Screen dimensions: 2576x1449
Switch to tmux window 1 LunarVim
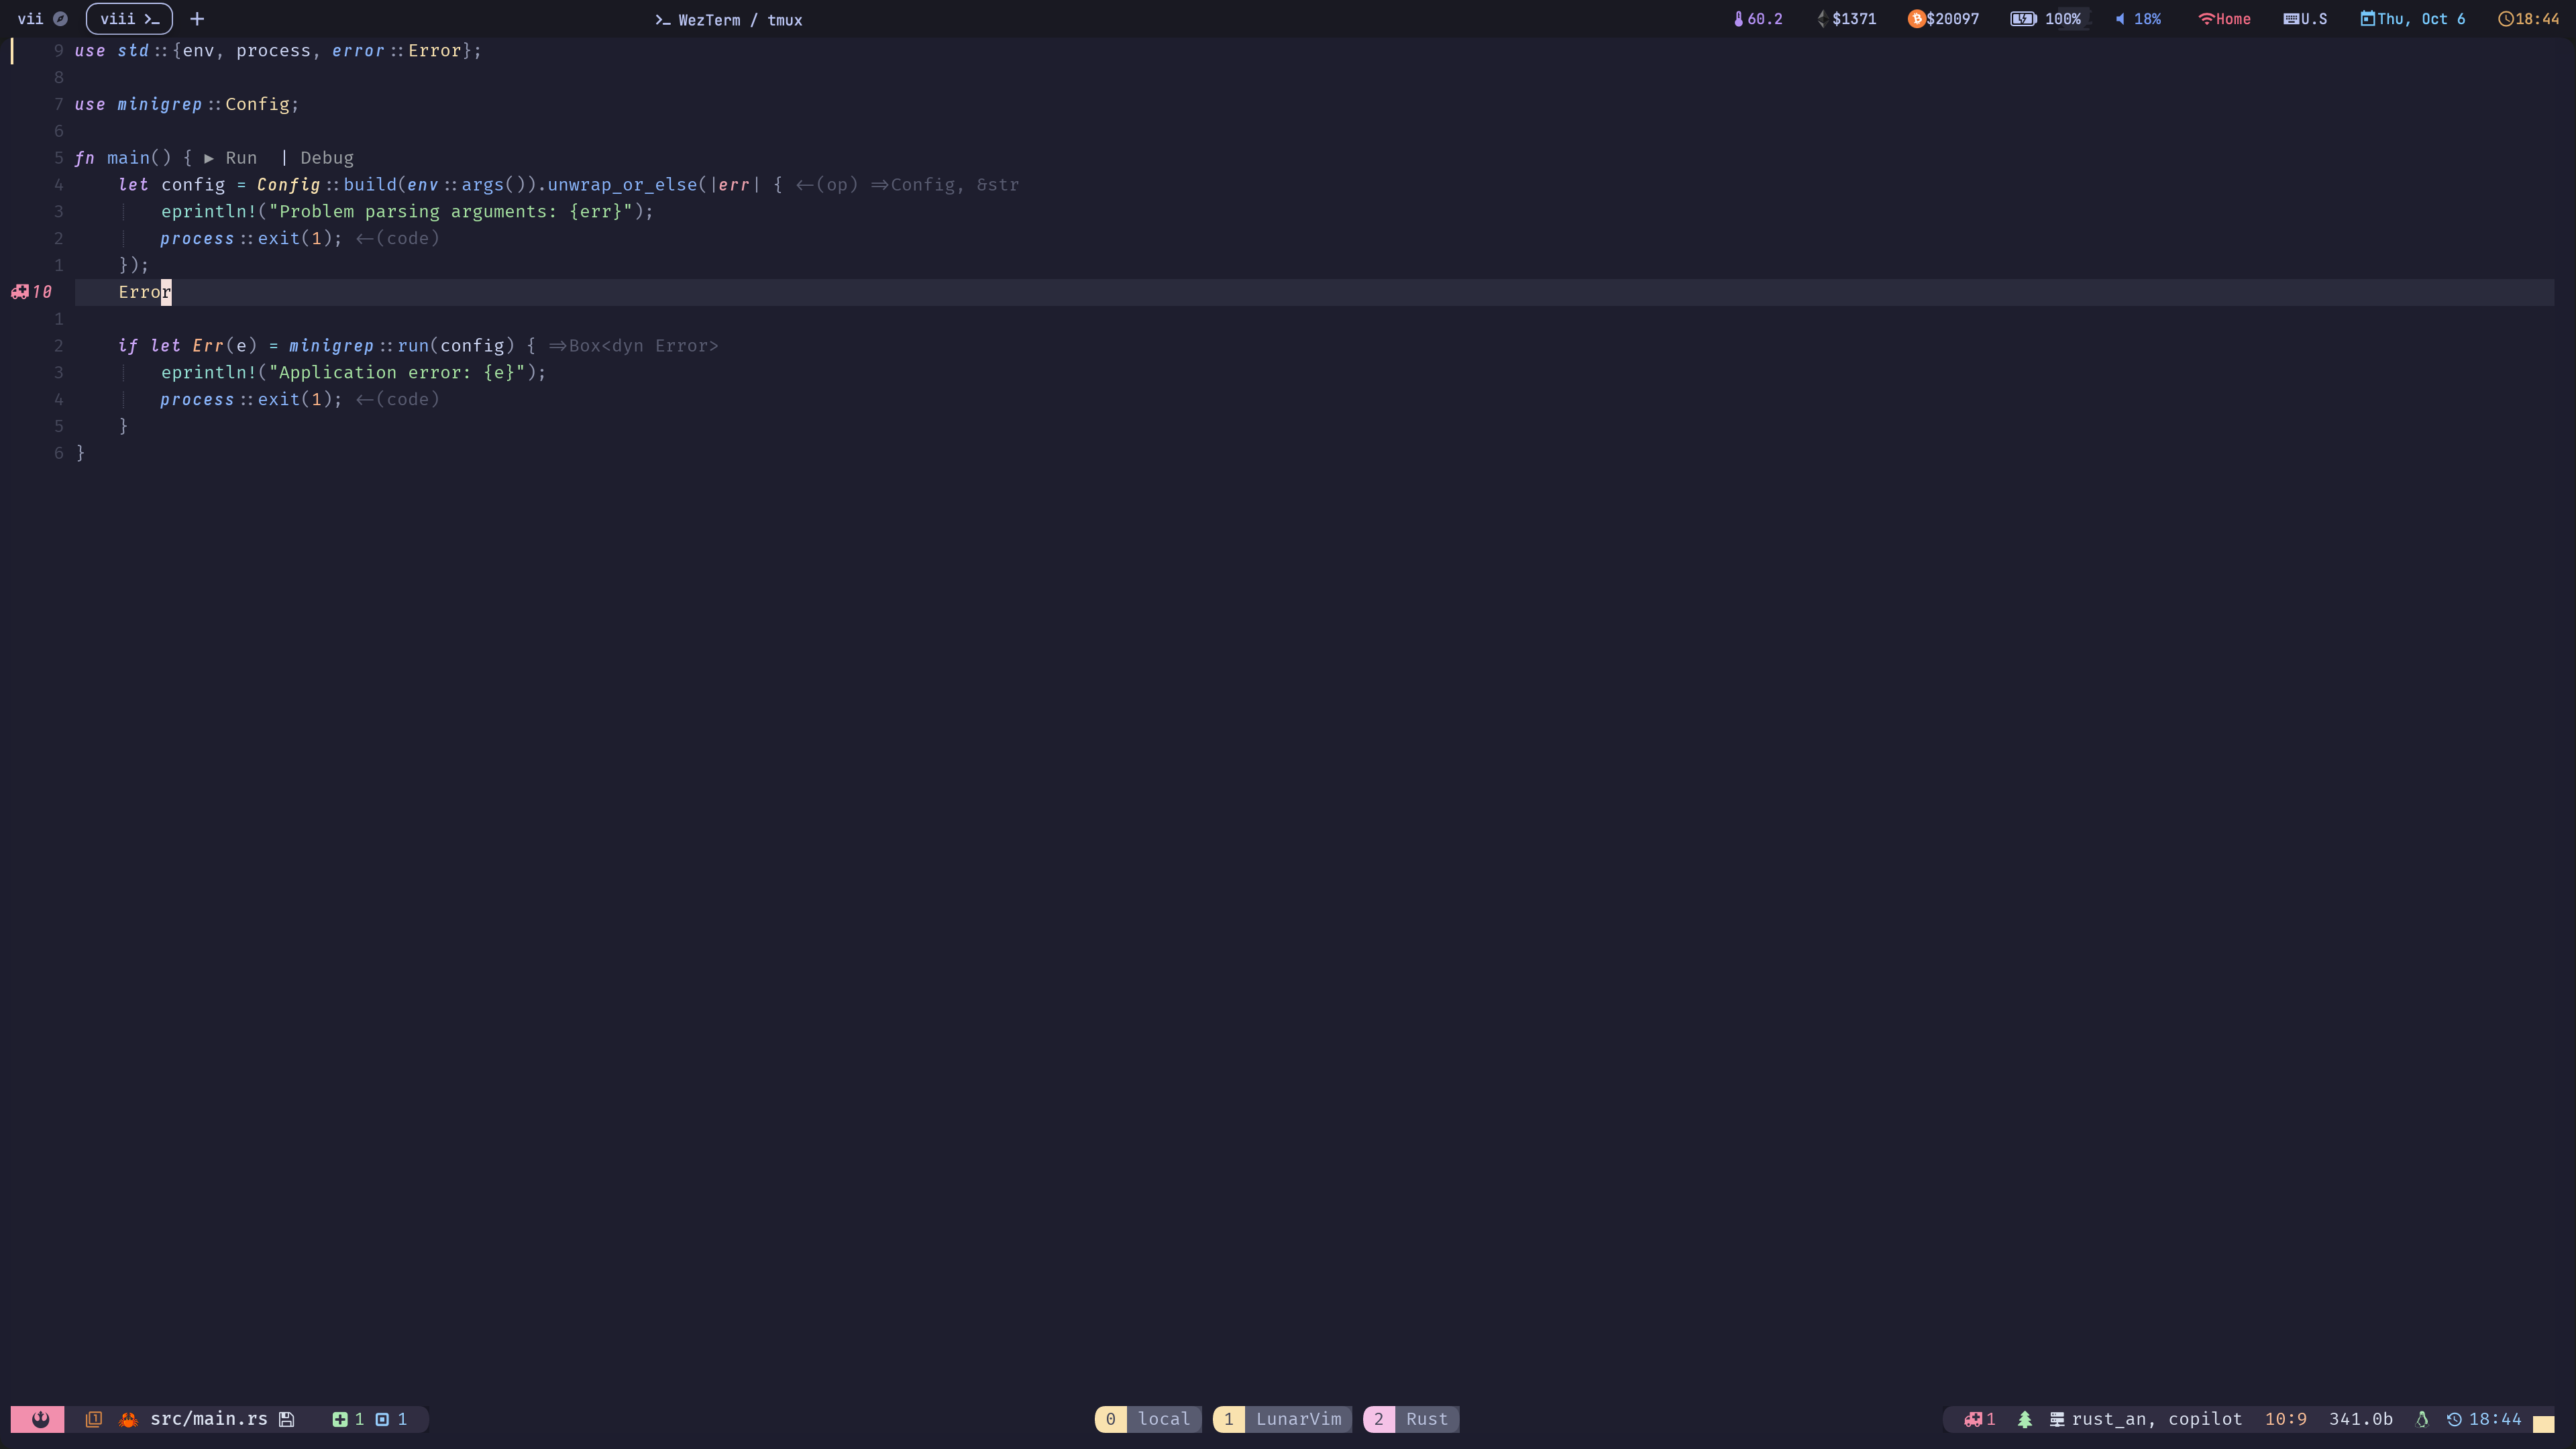[1283, 1419]
